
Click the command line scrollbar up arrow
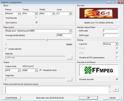coord(110,88)
